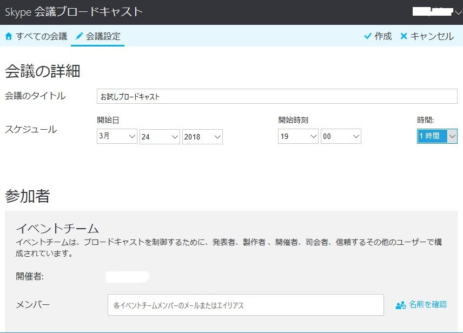Open the start month dropdown showing 3月

pyautogui.click(x=117, y=136)
